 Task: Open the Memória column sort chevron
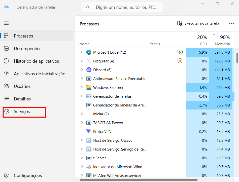(x=214, y=34)
